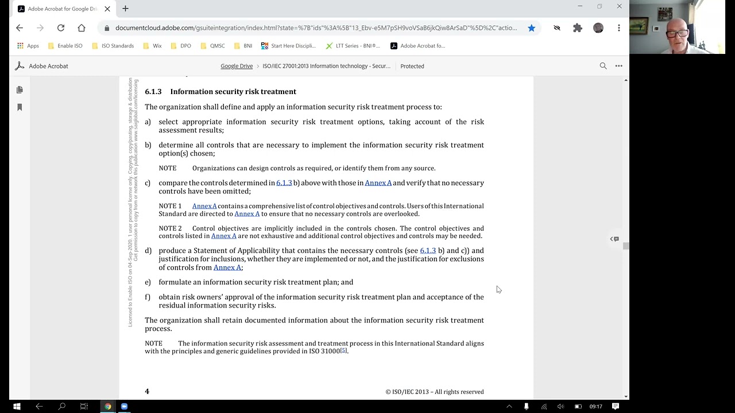
Task: Go to Google Drive breadcrumb link
Action: pos(237,66)
